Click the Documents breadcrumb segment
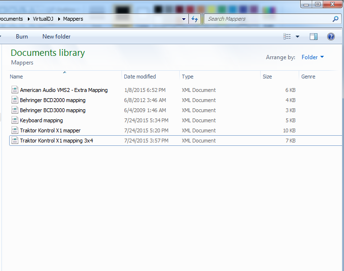This screenshot has width=344, height=271. (x=12, y=19)
